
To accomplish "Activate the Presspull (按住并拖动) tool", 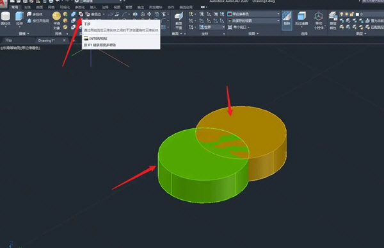I will tap(38, 21).
